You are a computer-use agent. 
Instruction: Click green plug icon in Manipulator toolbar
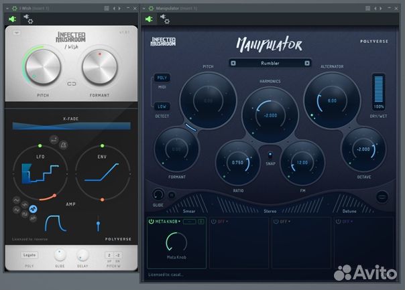coord(149,19)
